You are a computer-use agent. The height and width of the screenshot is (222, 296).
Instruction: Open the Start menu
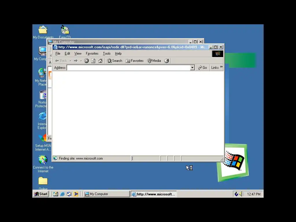(41, 194)
